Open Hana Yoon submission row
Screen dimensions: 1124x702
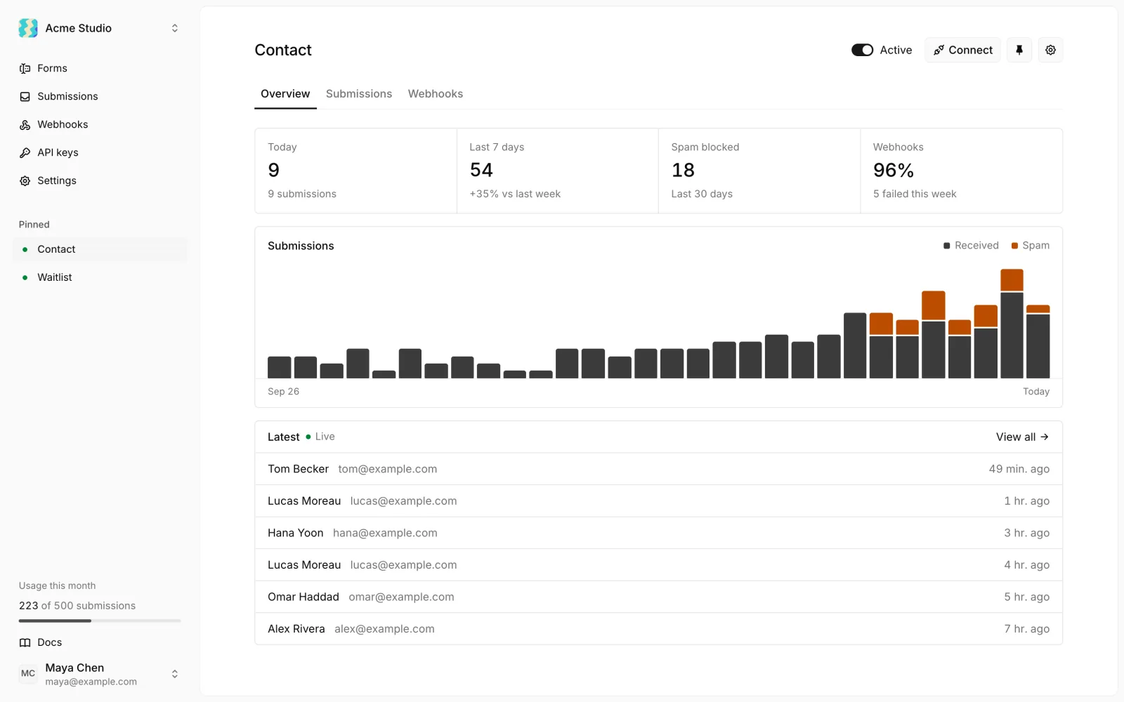658,533
